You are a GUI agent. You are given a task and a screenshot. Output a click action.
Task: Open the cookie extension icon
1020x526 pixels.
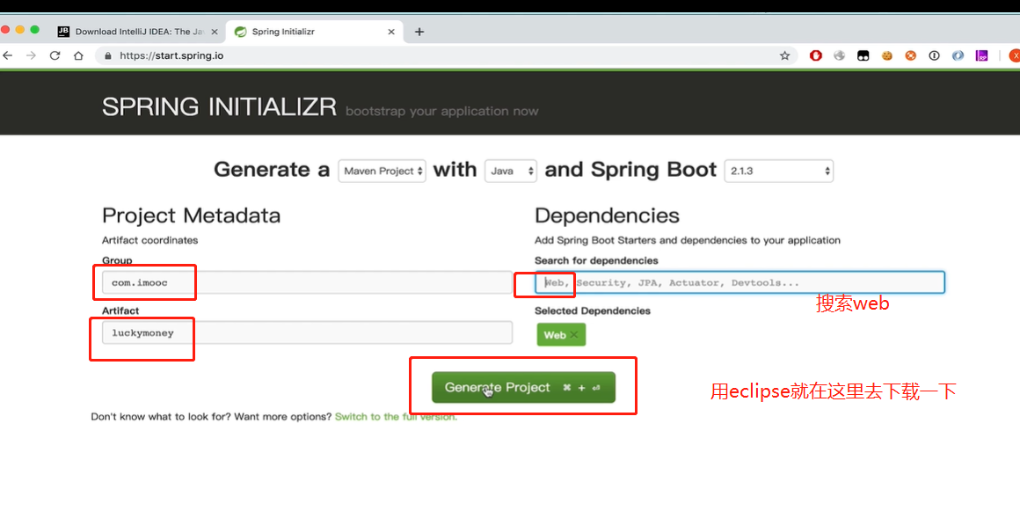[886, 56]
